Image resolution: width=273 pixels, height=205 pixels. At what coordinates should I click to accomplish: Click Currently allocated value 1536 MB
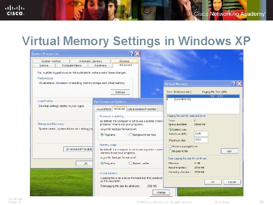click(x=199, y=172)
